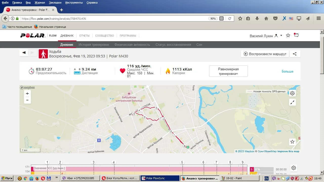Click the 90% zoom level indicator
Viewport: 324px width, 182px height.
(213, 18)
